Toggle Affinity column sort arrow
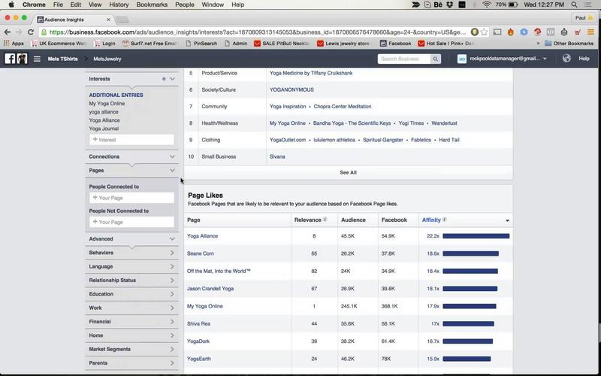601x376 pixels. pyautogui.click(x=507, y=220)
